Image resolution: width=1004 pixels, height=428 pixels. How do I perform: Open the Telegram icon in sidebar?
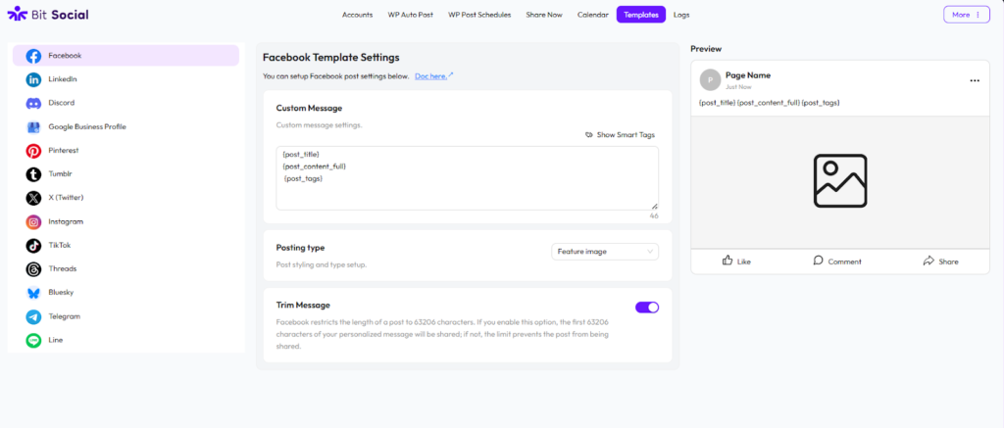[x=33, y=316]
